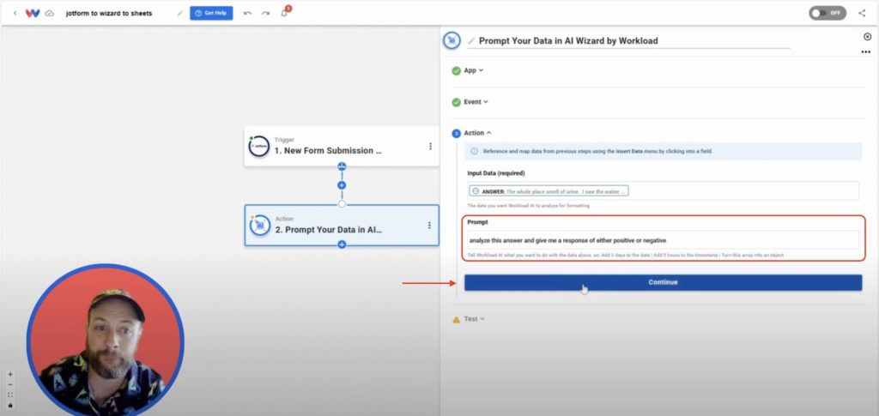Screen dimensions: 879x416
Task: Open menu for New Form Submission step
Action: point(430,146)
